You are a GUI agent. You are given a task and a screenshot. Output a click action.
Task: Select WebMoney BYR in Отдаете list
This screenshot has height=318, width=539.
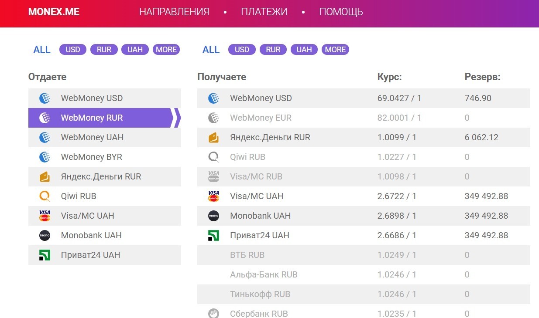[105, 157]
